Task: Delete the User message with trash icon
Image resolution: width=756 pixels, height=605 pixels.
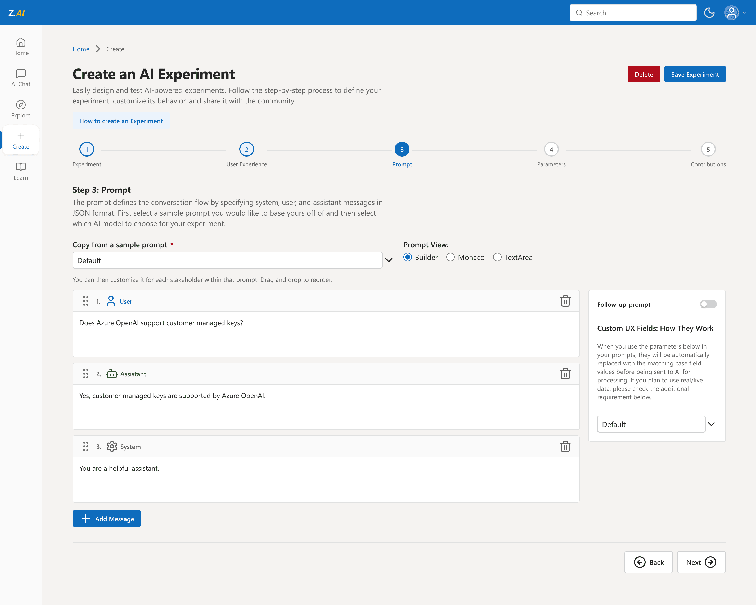Action: click(x=565, y=301)
